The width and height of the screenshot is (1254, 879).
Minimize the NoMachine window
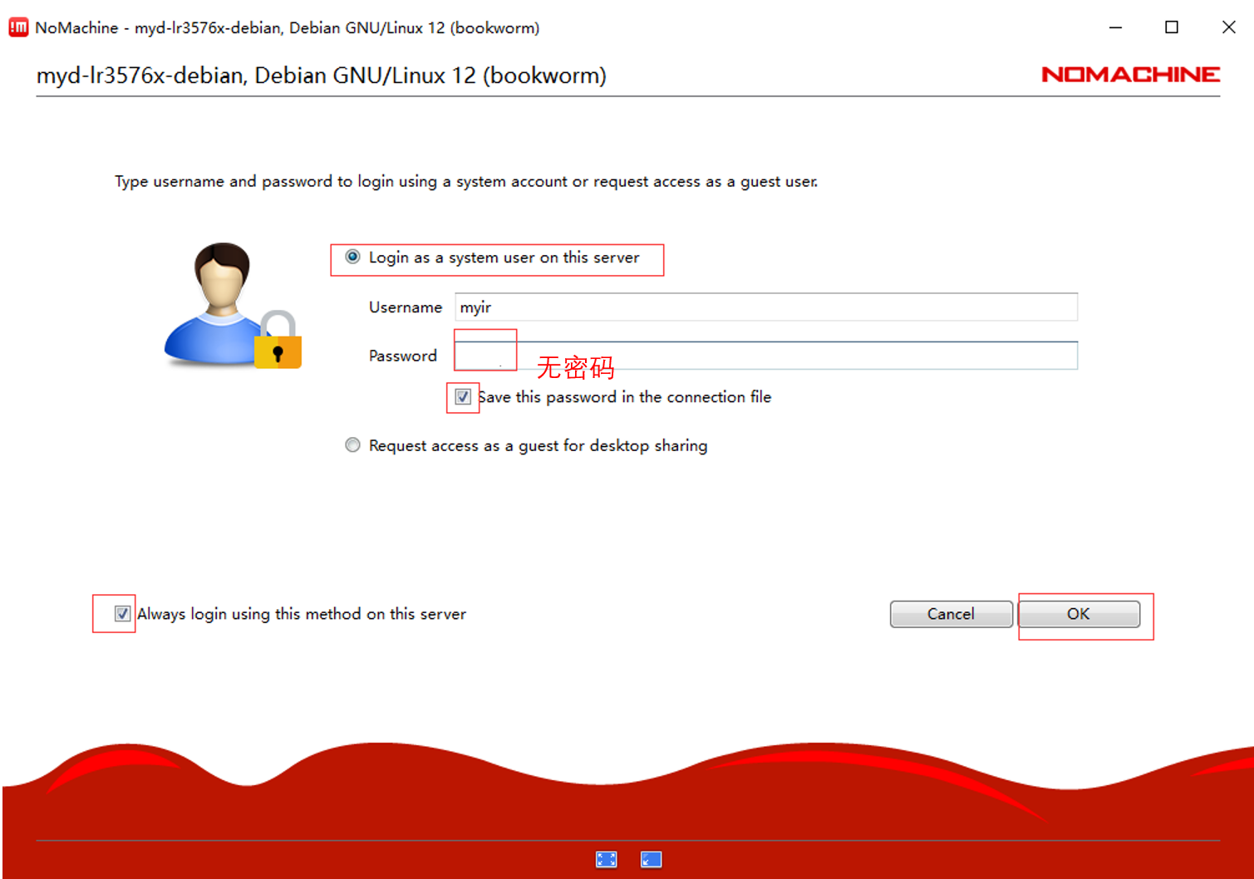(1115, 27)
